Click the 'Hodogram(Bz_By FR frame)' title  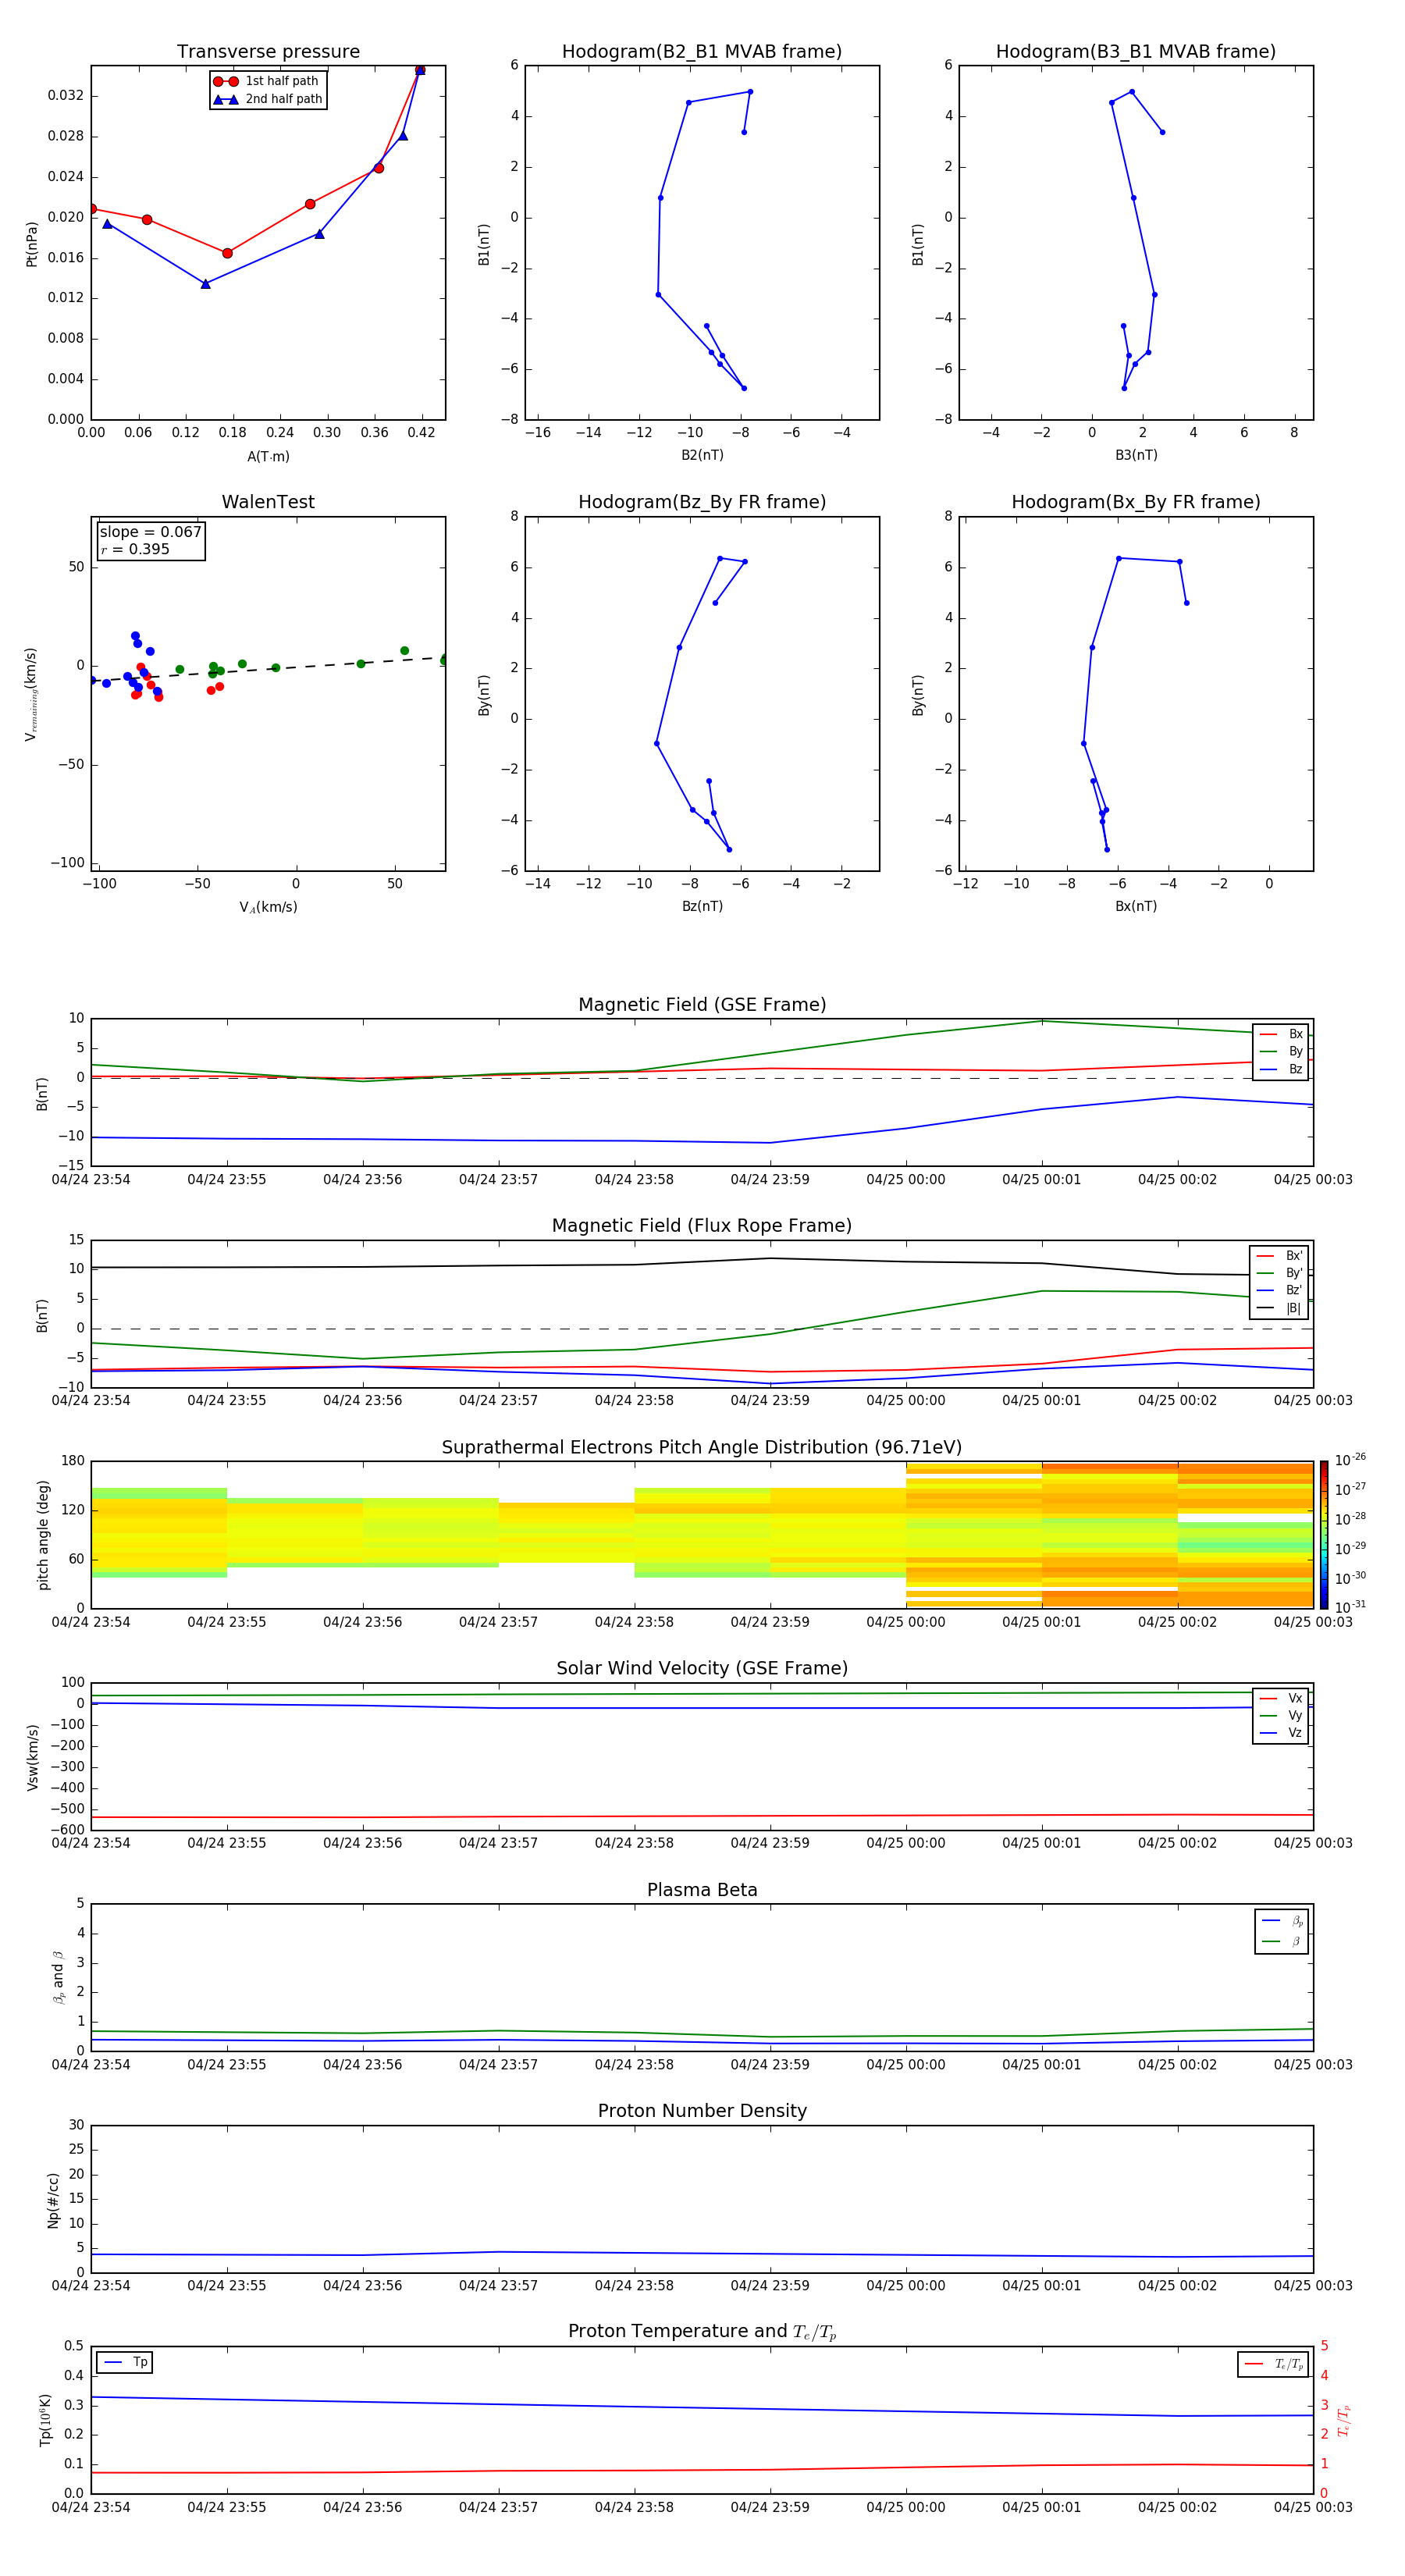click(702, 502)
